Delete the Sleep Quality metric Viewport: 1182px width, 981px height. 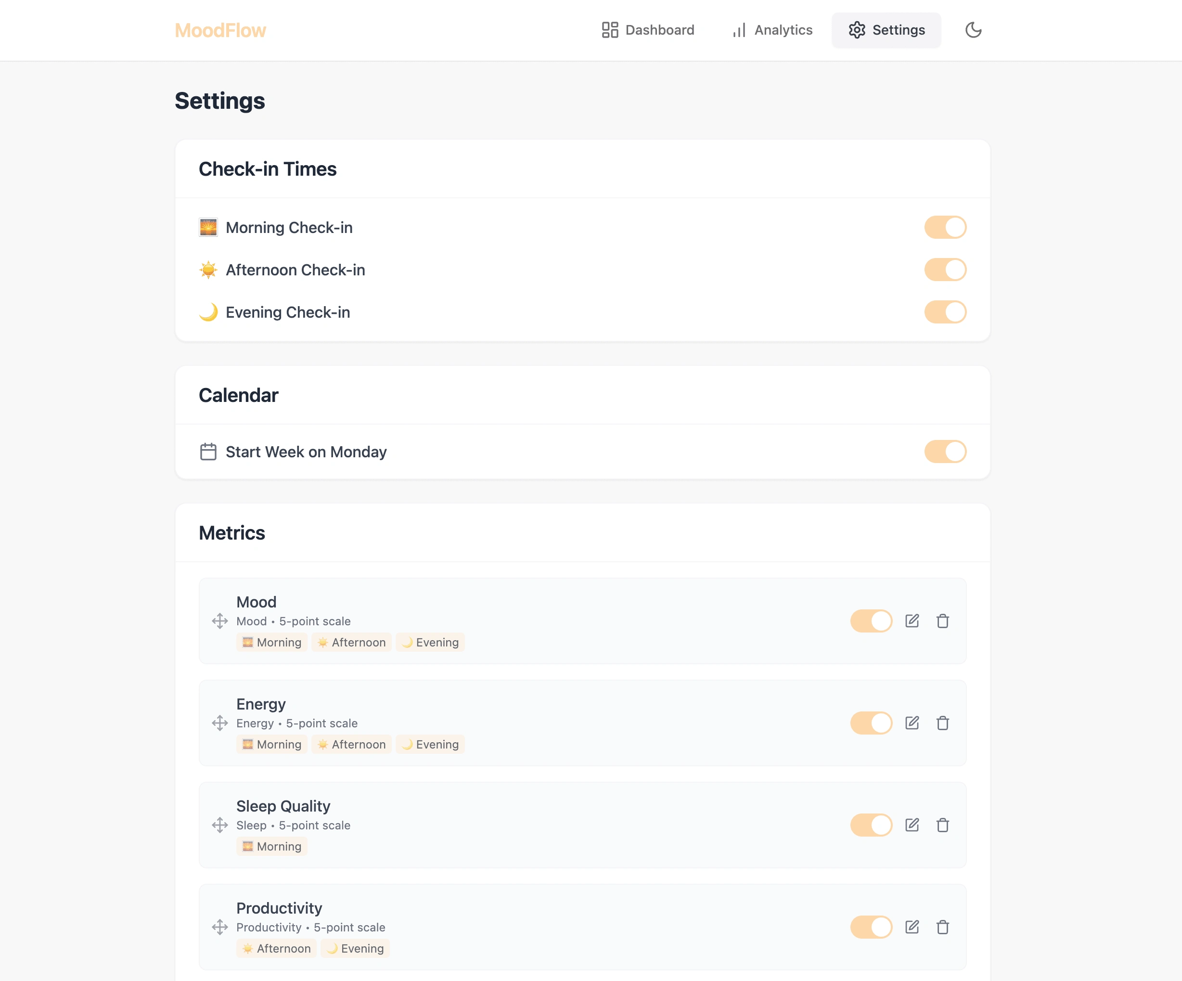(943, 825)
